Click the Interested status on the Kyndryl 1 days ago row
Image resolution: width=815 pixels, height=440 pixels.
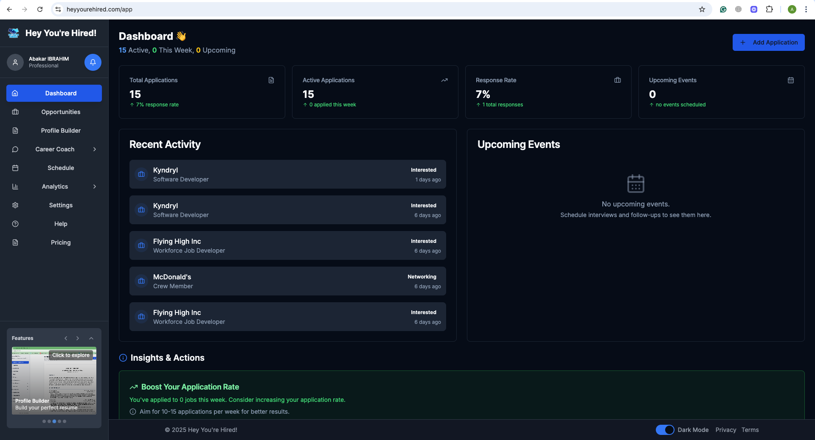(423, 170)
